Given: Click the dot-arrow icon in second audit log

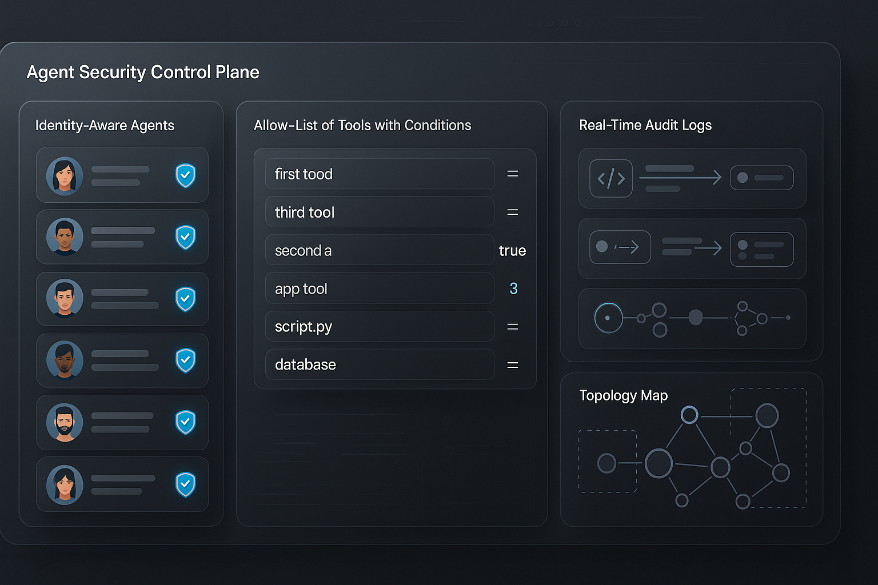Looking at the screenshot, I should pos(620,247).
